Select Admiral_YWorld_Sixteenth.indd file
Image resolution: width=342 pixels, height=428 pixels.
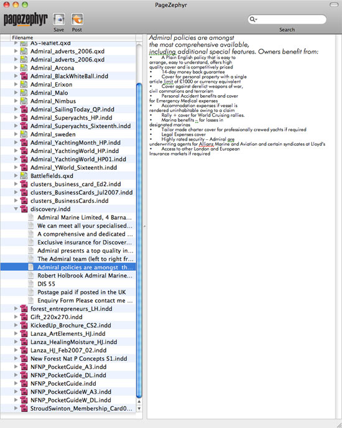pyautogui.click(x=68, y=167)
